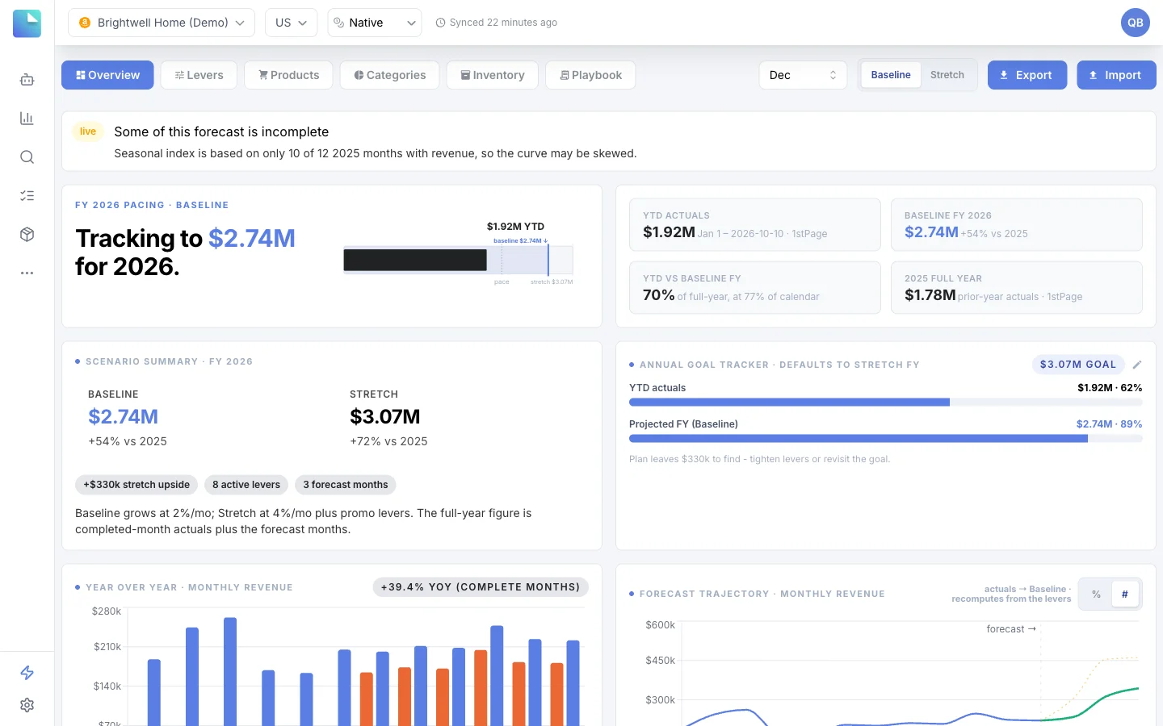Screen dimensions: 1163x726
Task: Click the 'forecast →' chart label
Action: [1011, 629]
